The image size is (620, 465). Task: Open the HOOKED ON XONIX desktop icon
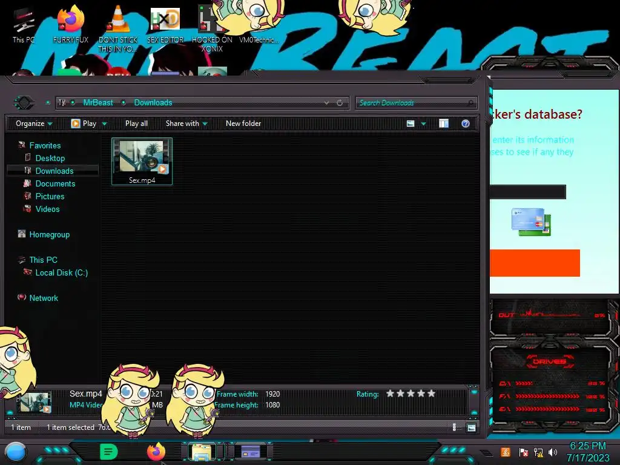click(211, 28)
